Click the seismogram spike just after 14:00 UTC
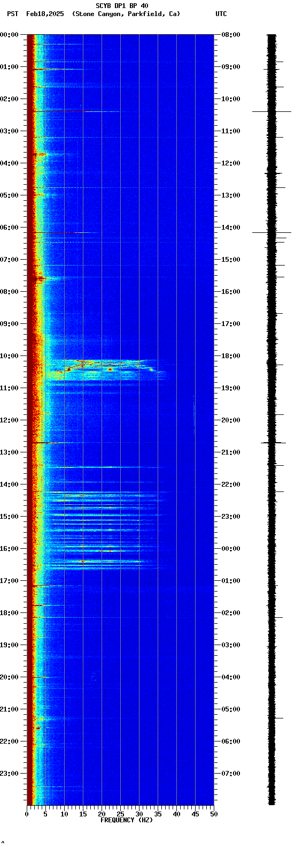Image resolution: width=295 pixels, height=848 pixels. point(271,232)
